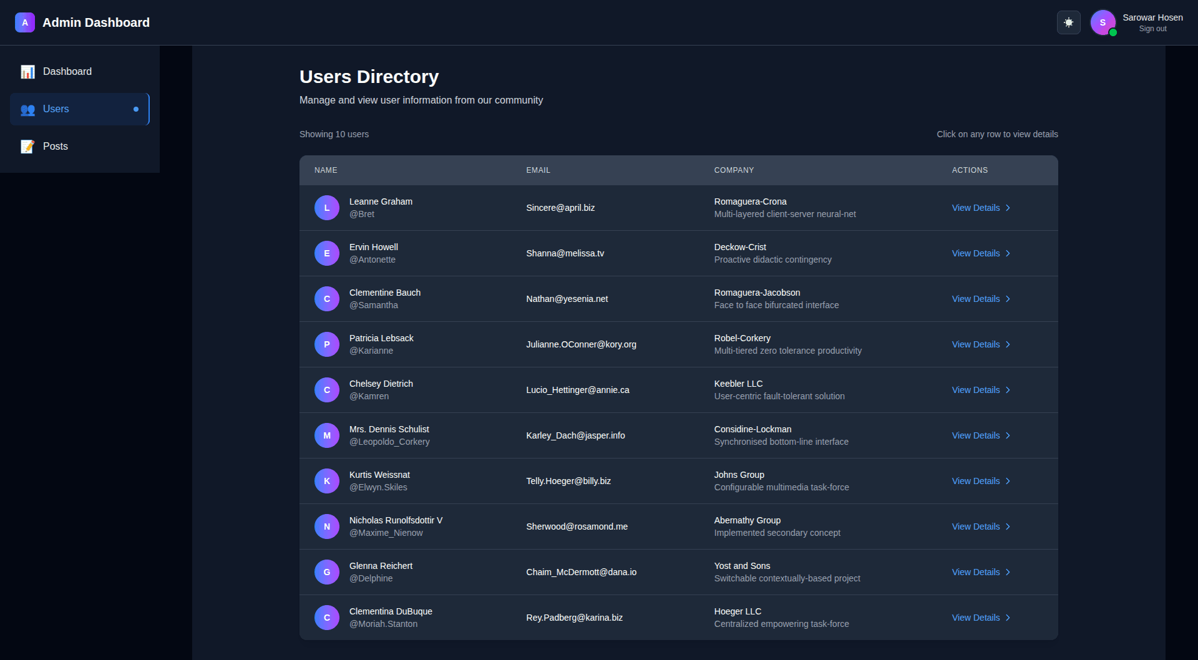The width and height of the screenshot is (1198, 660).
Task: Open the Posts sidebar item
Action: point(56,147)
